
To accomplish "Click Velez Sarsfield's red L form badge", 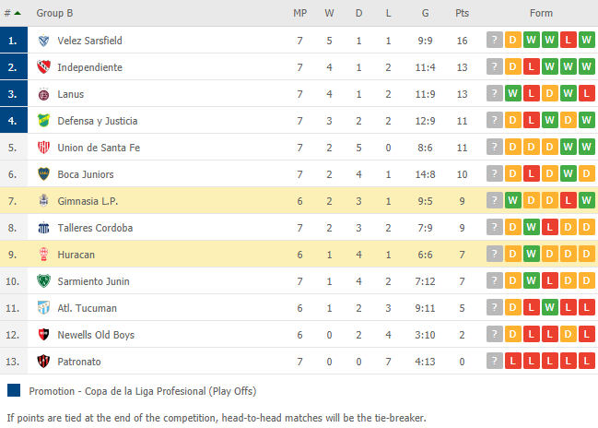I will click(568, 40).
